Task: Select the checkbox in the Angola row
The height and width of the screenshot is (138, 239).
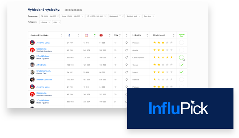Action: tap(181, 50)
